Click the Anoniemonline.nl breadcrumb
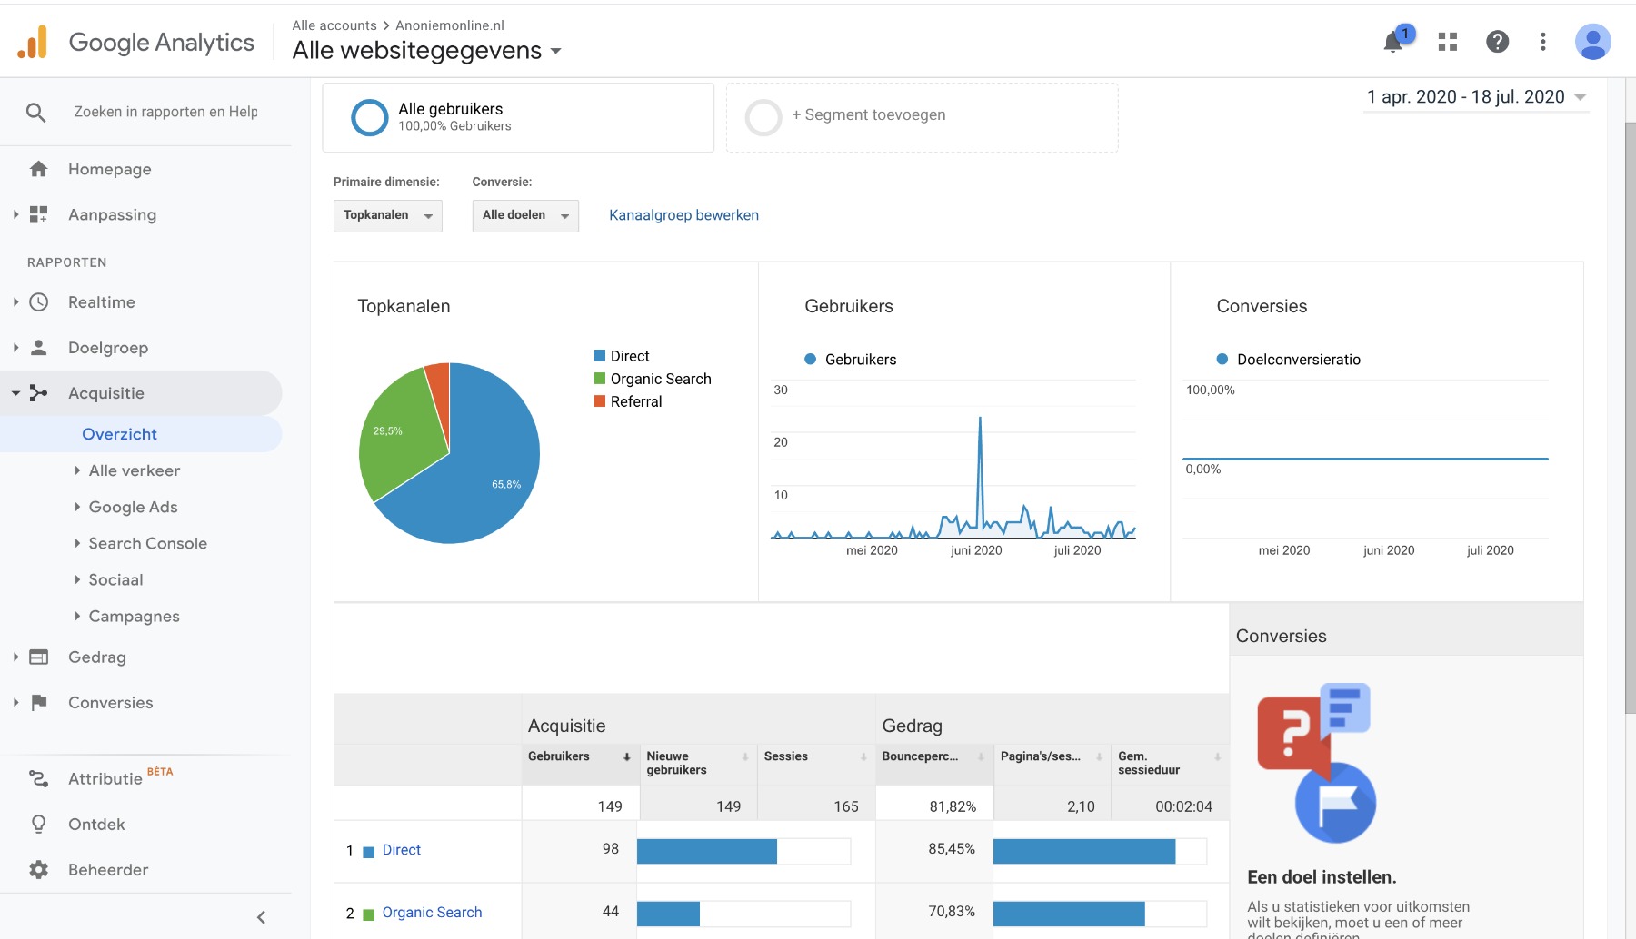Viewport: 1636px width, 939px height. tap(449, 25)
